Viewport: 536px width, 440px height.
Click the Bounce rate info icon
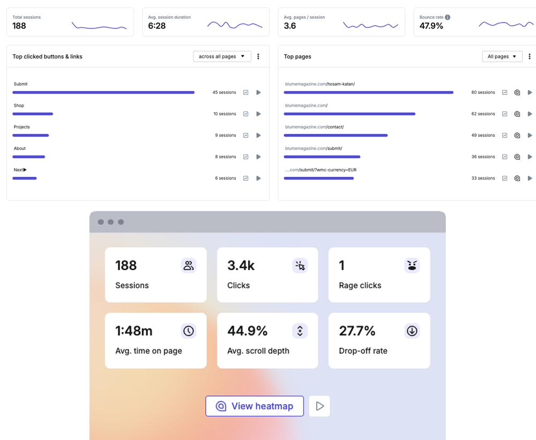click(448, 17)
